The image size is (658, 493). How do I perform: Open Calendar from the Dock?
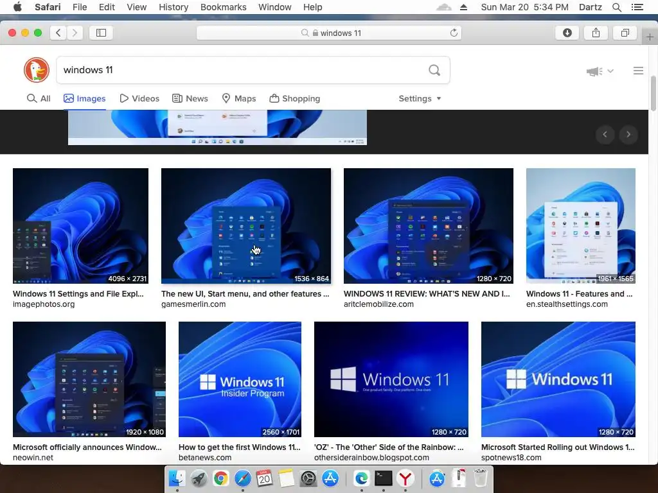click(264, 478)
